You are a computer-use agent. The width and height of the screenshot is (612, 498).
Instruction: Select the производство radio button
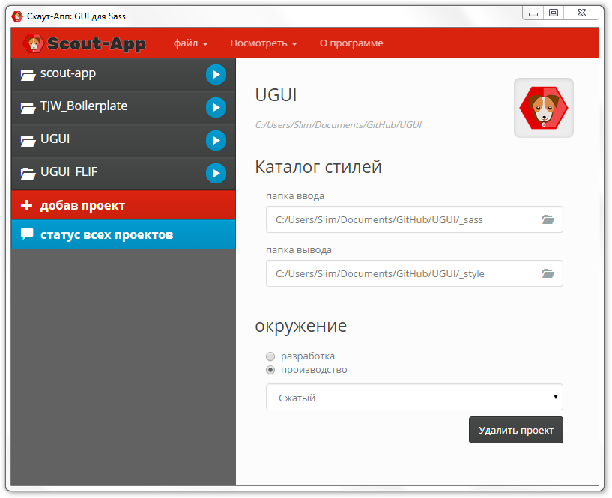270,370
